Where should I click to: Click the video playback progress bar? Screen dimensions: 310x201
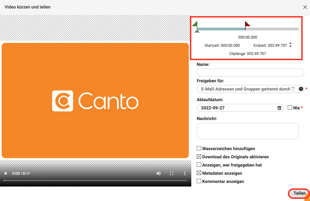pyautogui.click(x=95, y=180)
